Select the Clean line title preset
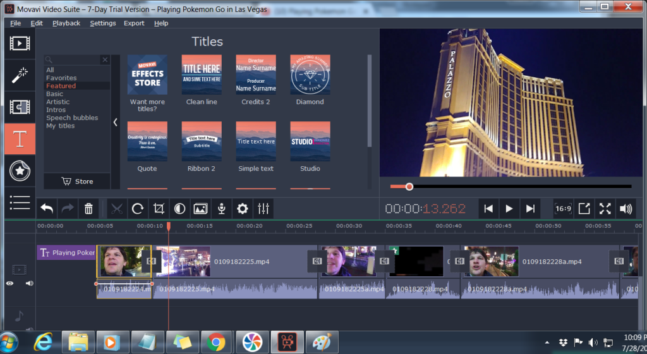Image resolution: width=647 pixels, height=354 pixels. pos(202,75)
